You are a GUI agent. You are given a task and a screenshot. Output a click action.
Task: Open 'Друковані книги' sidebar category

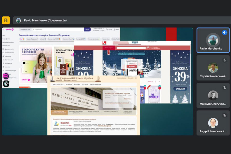pos(8,49)
